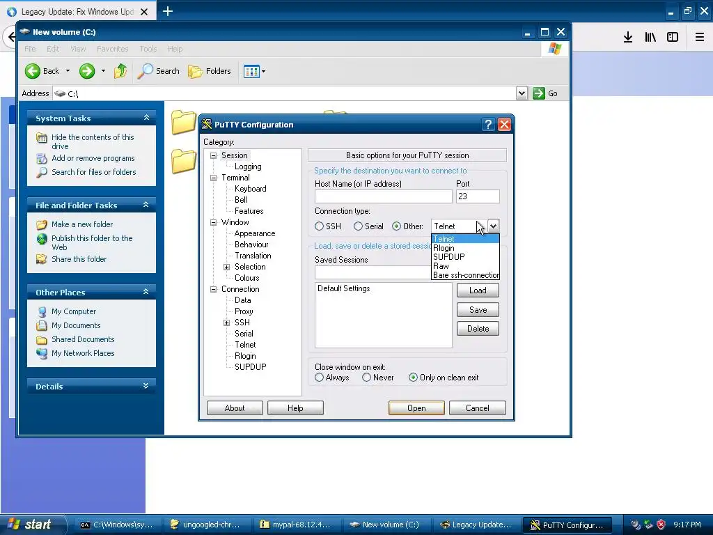
Task: Click the green Forward arrow icon
Action: [87, 71]
